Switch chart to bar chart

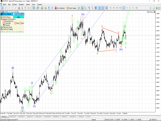click(x=79, y=8)
